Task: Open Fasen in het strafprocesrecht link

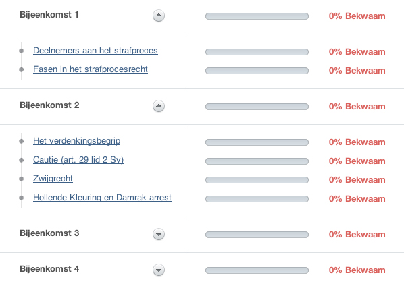Action: point(91,69)
